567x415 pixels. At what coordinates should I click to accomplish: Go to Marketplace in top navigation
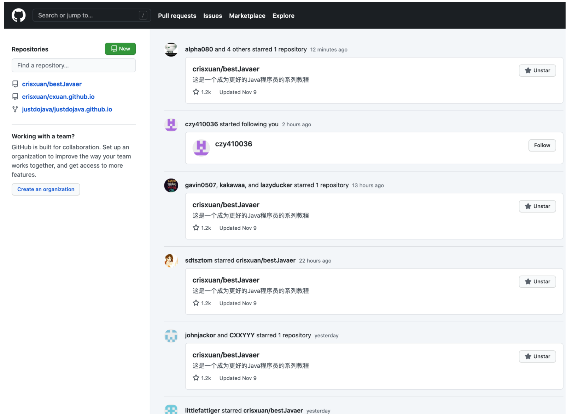(x=247, y=16)
